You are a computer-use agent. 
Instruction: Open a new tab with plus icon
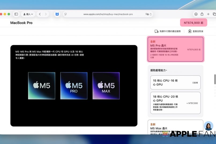point(208,14)
